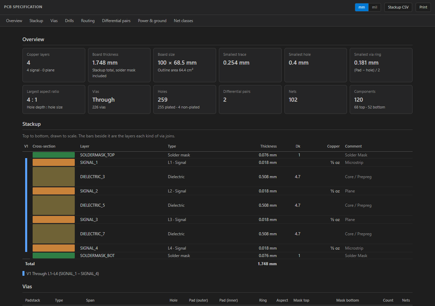
Task: Jump to the Stackup nav link
Action: pyautogui.click(x=36, y=21)
